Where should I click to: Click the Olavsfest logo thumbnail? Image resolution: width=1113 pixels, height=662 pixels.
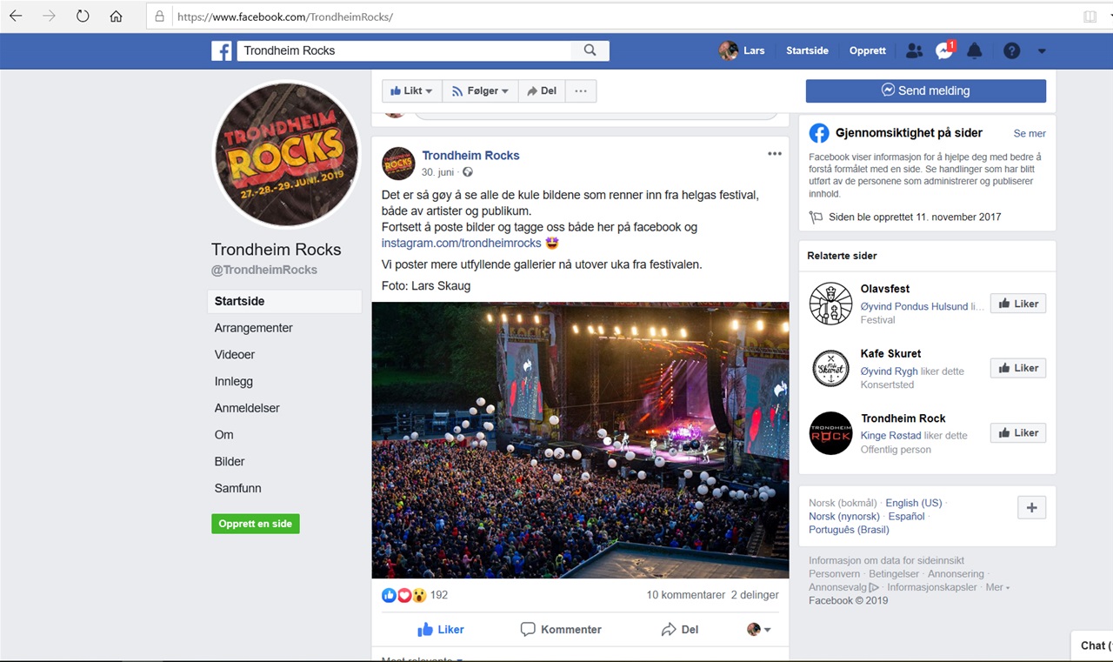pos(830,304)
